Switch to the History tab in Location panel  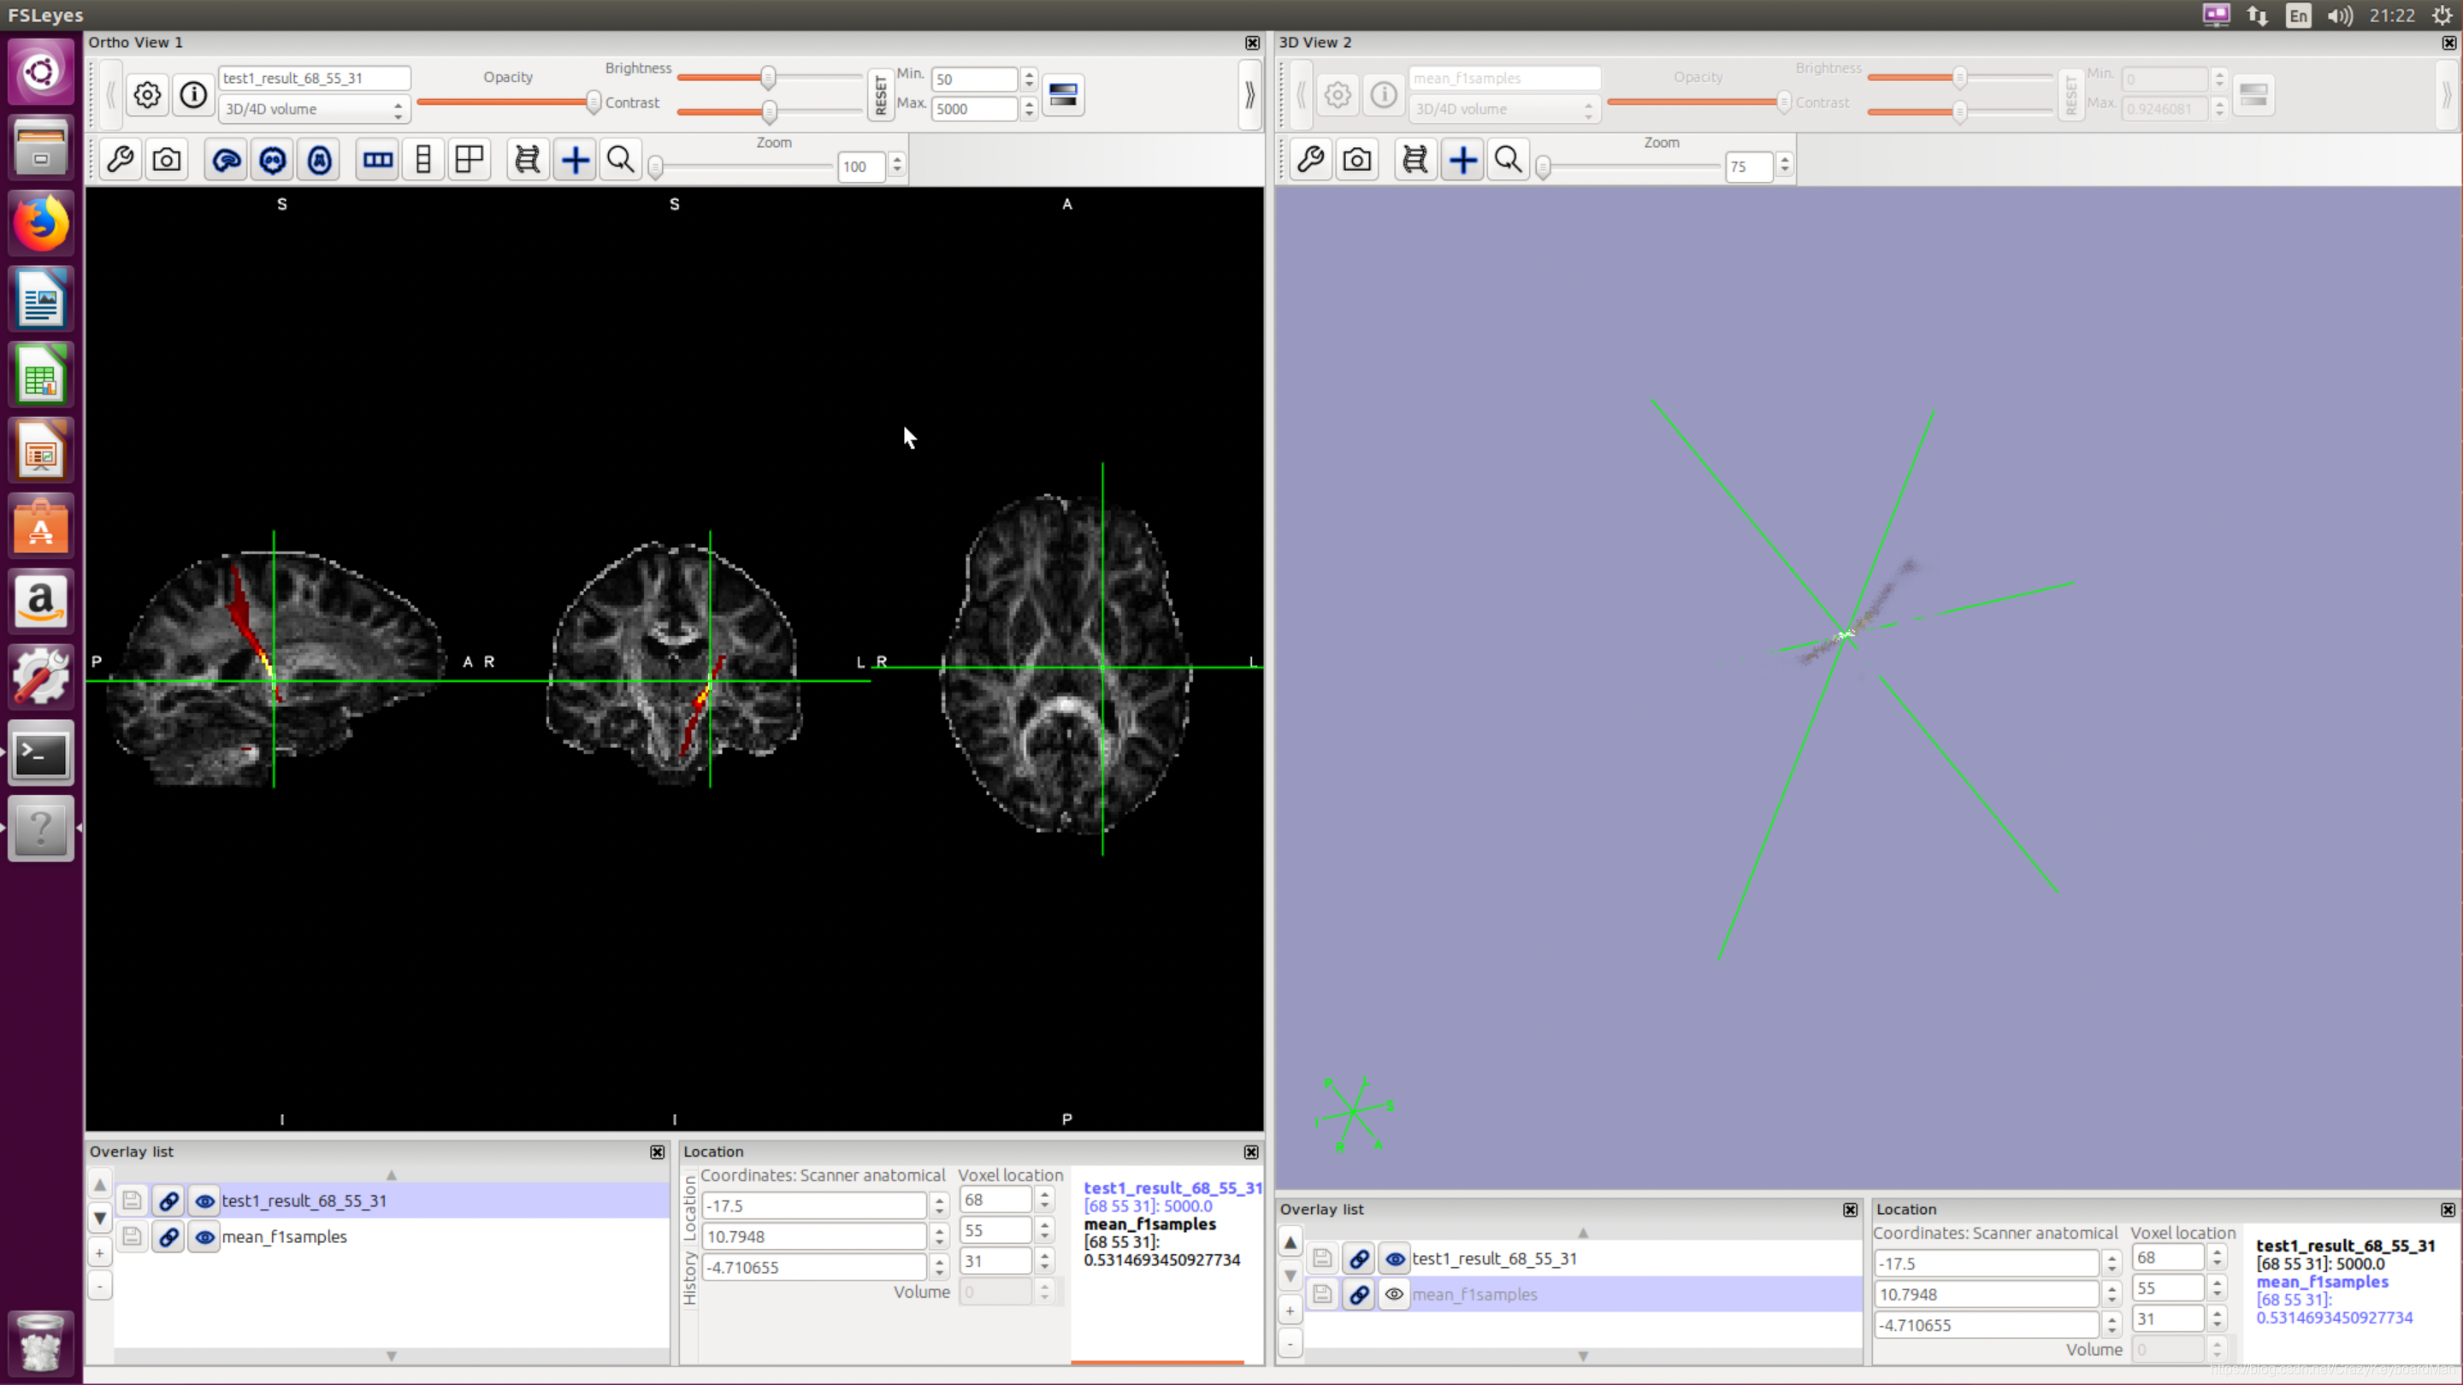(x=689, y=1278)
